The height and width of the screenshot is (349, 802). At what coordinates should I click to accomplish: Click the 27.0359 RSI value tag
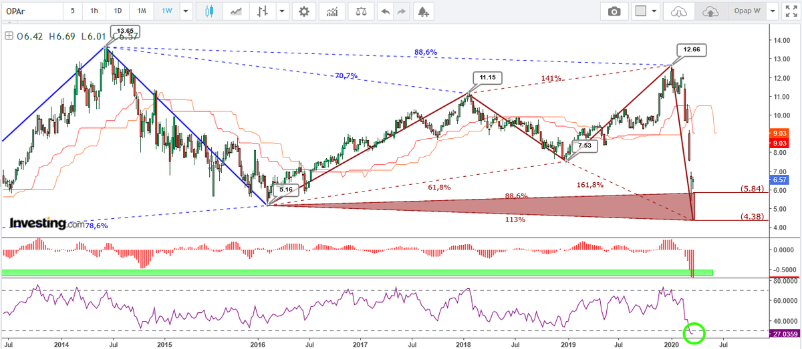(x=784, y=333)
